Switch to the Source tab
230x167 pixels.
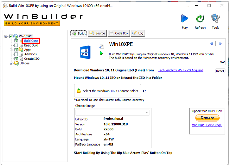tap(97, 33)
